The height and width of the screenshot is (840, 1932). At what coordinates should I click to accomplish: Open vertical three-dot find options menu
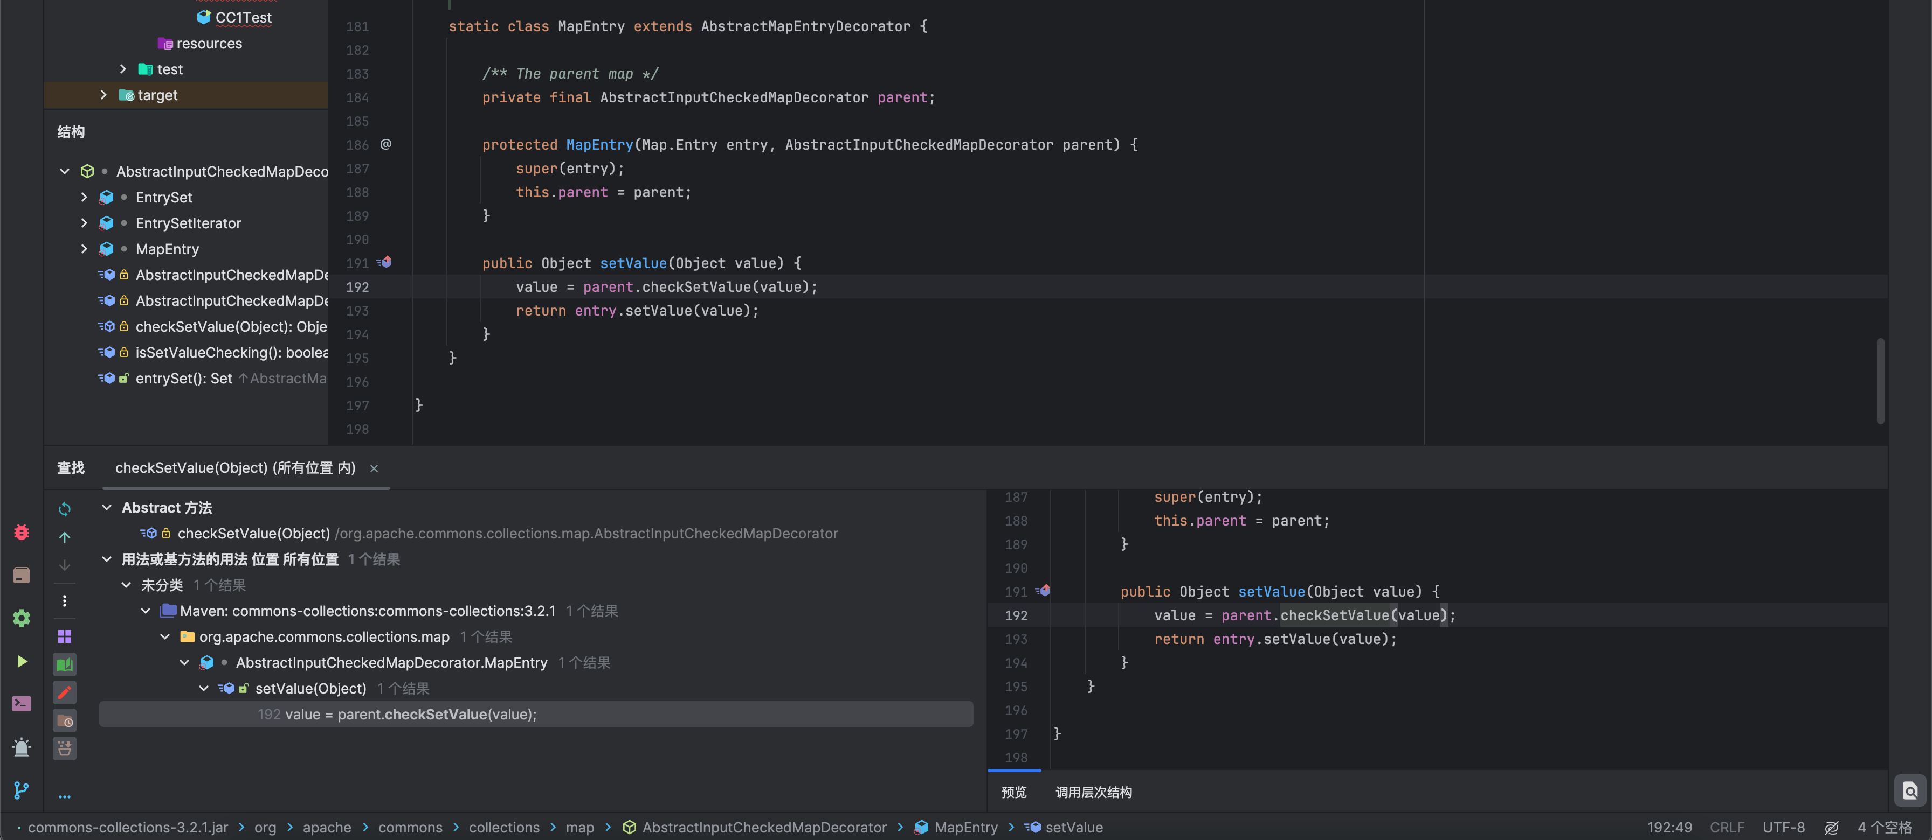point(65,601)
